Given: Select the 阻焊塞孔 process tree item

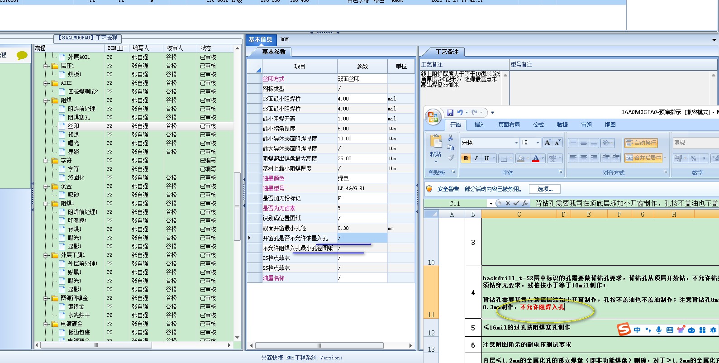Looking at the screenshot, I should coord(79,118).
